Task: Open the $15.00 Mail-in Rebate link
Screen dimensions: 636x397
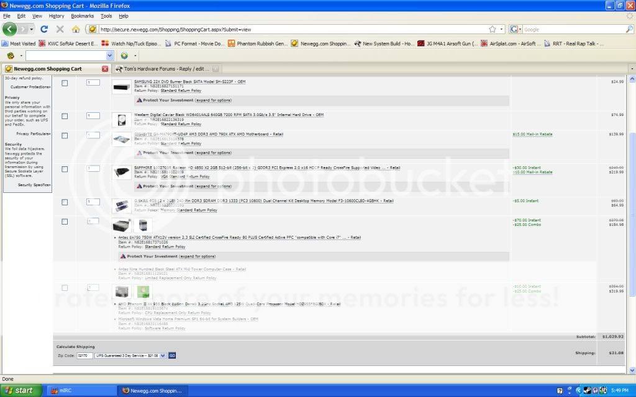Action: [x=532, y=134]
